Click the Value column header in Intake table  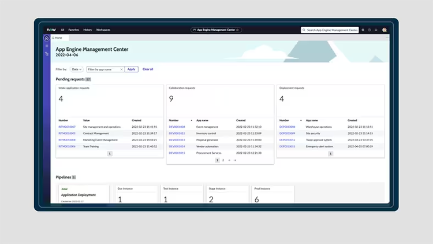86,120
